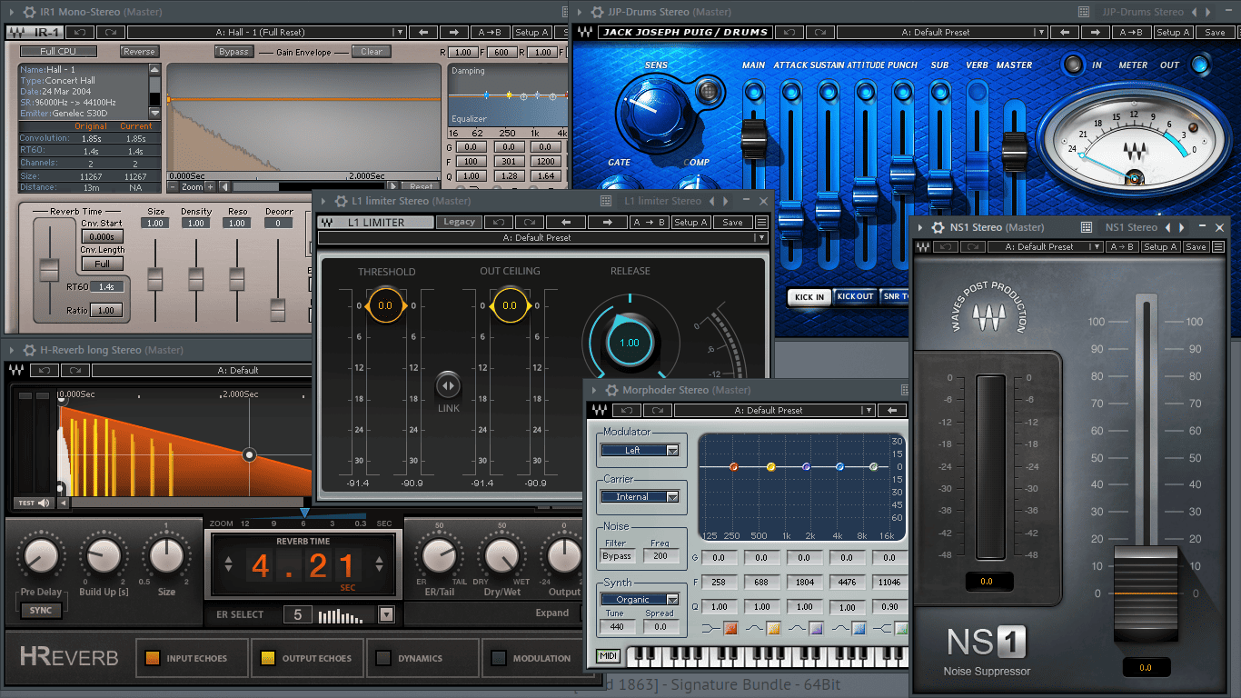Open the H-Reverb long plugin gear options
1241x698 pixels.
30,350
